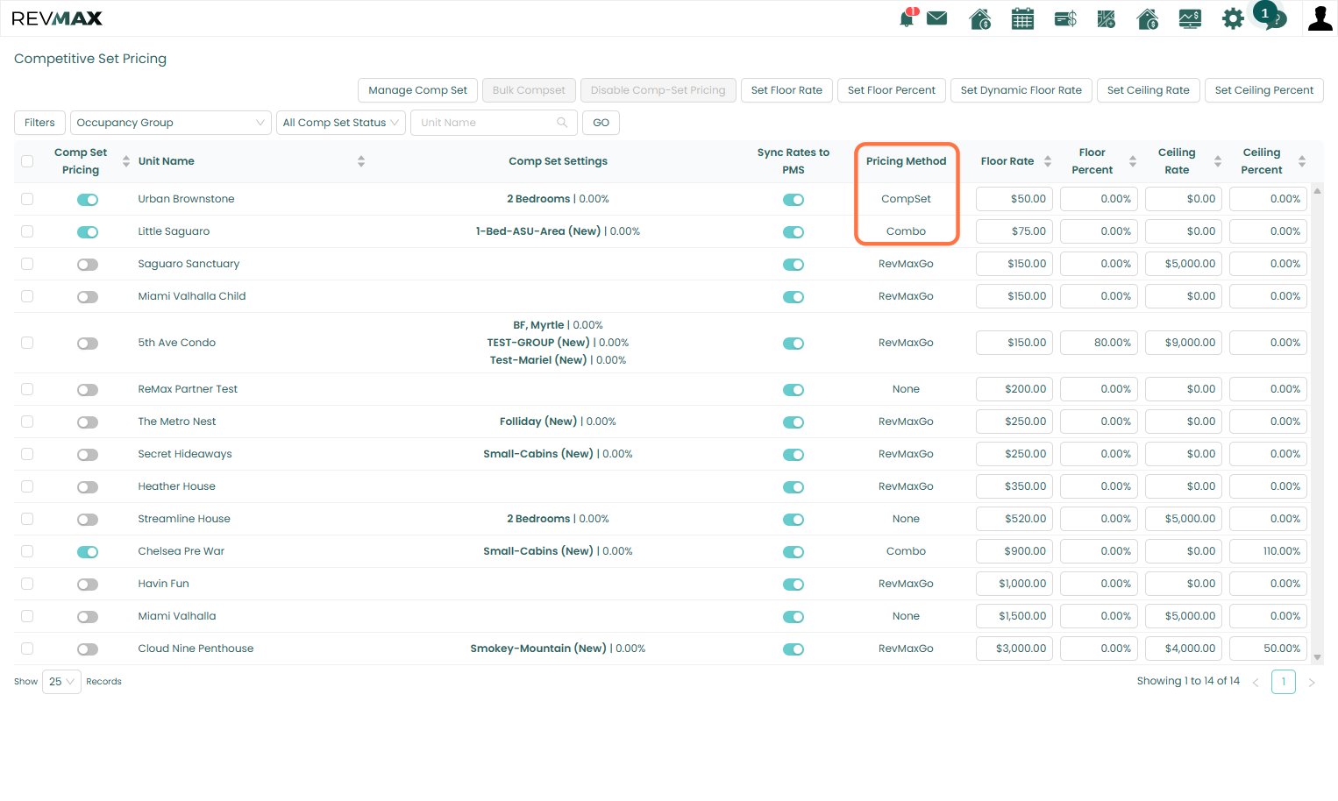Sort by Floor Percent column arrows

coord(1133,161)
